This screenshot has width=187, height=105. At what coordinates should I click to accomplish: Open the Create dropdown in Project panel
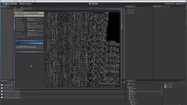coord(129,82)
